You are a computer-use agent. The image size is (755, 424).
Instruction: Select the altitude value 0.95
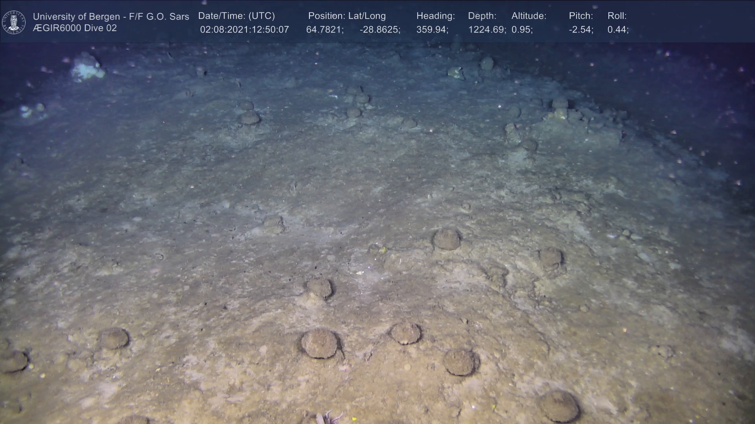pyautogui.click(x=522, y=30)
